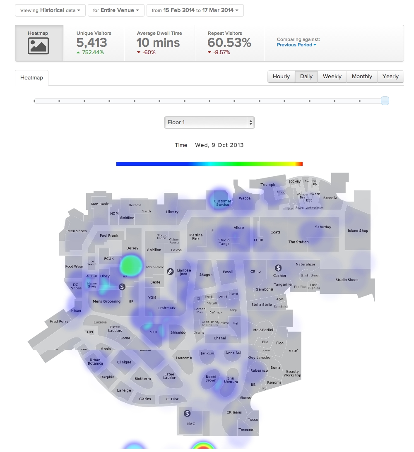
Task: Select the Men Basic store
Action: click(x=100, y=204)
